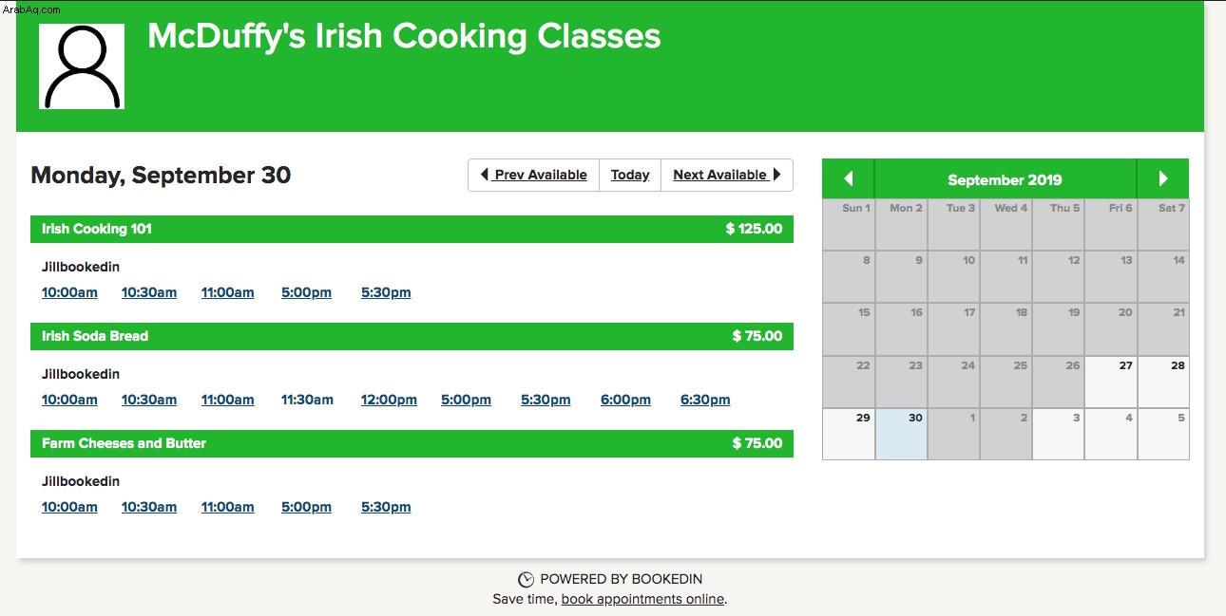Click the Bookedin clock logo icon
Screen dimensions: 1226x616
526,579
